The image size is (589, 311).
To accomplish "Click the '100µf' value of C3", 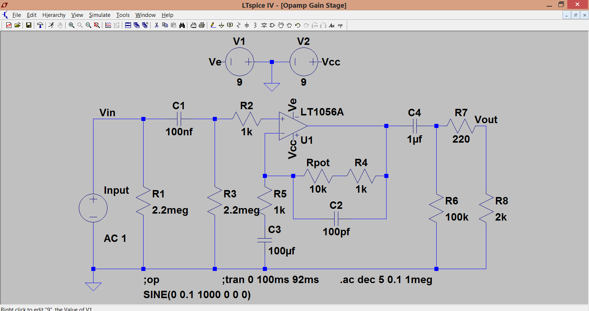I will 282,251.
